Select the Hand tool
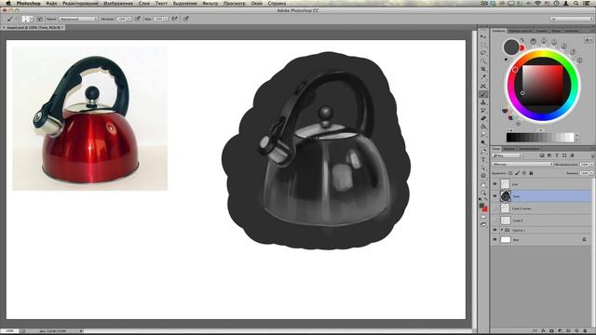 [483, 185]
